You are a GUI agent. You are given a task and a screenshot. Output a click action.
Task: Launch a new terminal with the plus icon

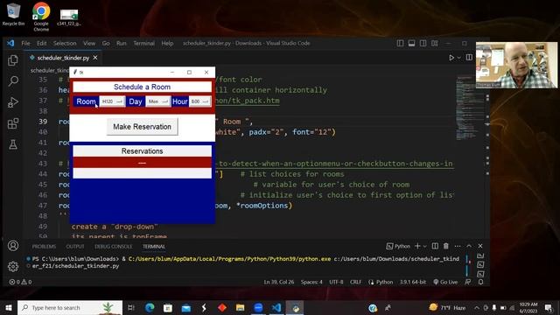coord(417,246)
